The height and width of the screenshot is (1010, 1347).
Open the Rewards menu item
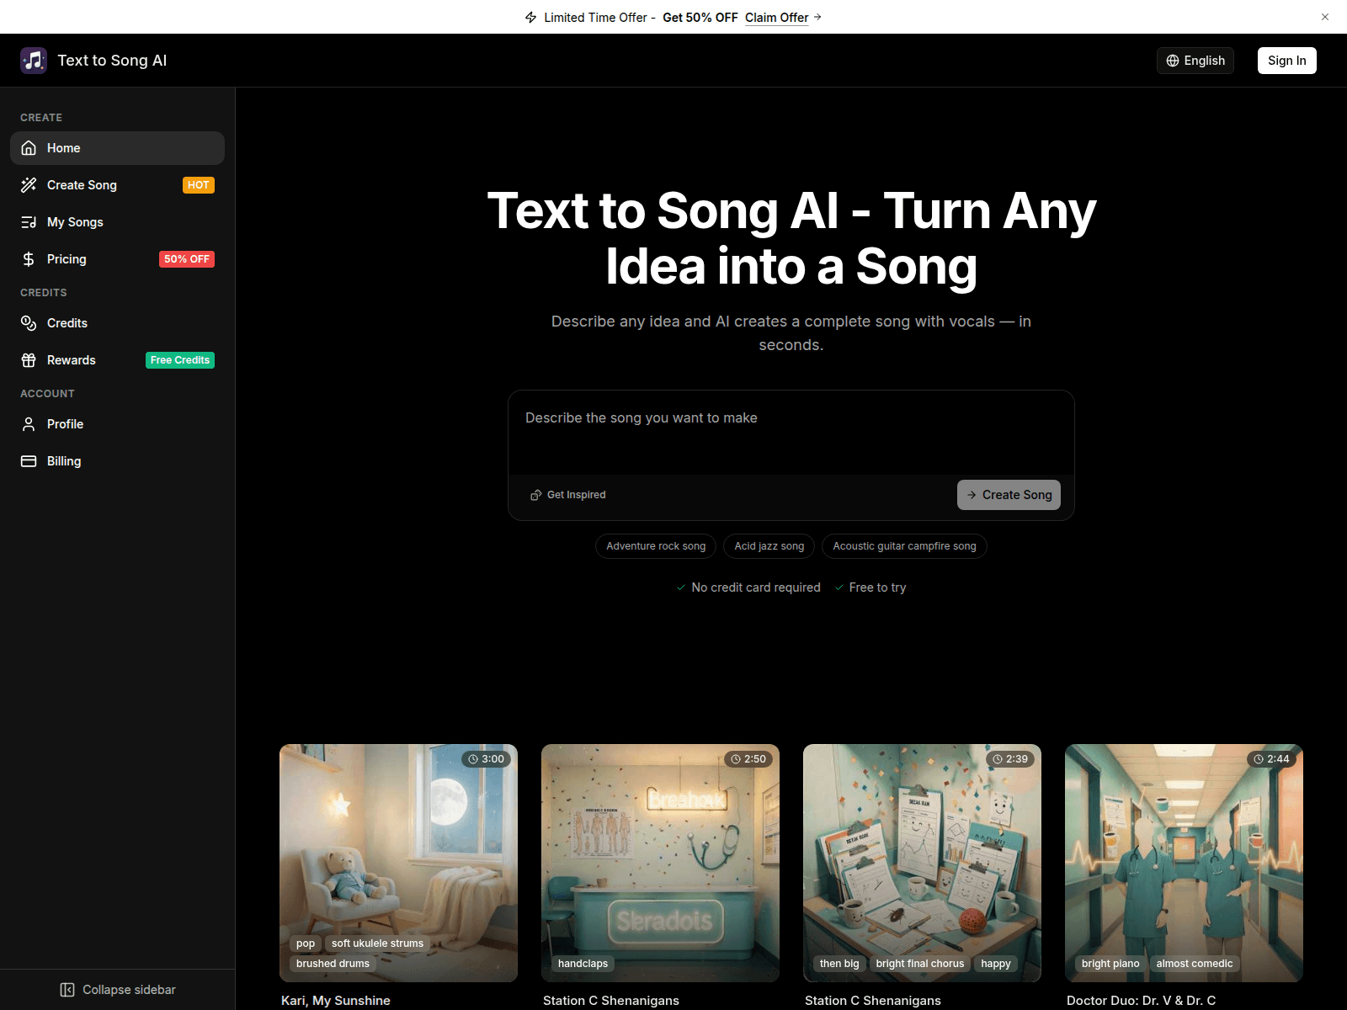pos(72,360)
